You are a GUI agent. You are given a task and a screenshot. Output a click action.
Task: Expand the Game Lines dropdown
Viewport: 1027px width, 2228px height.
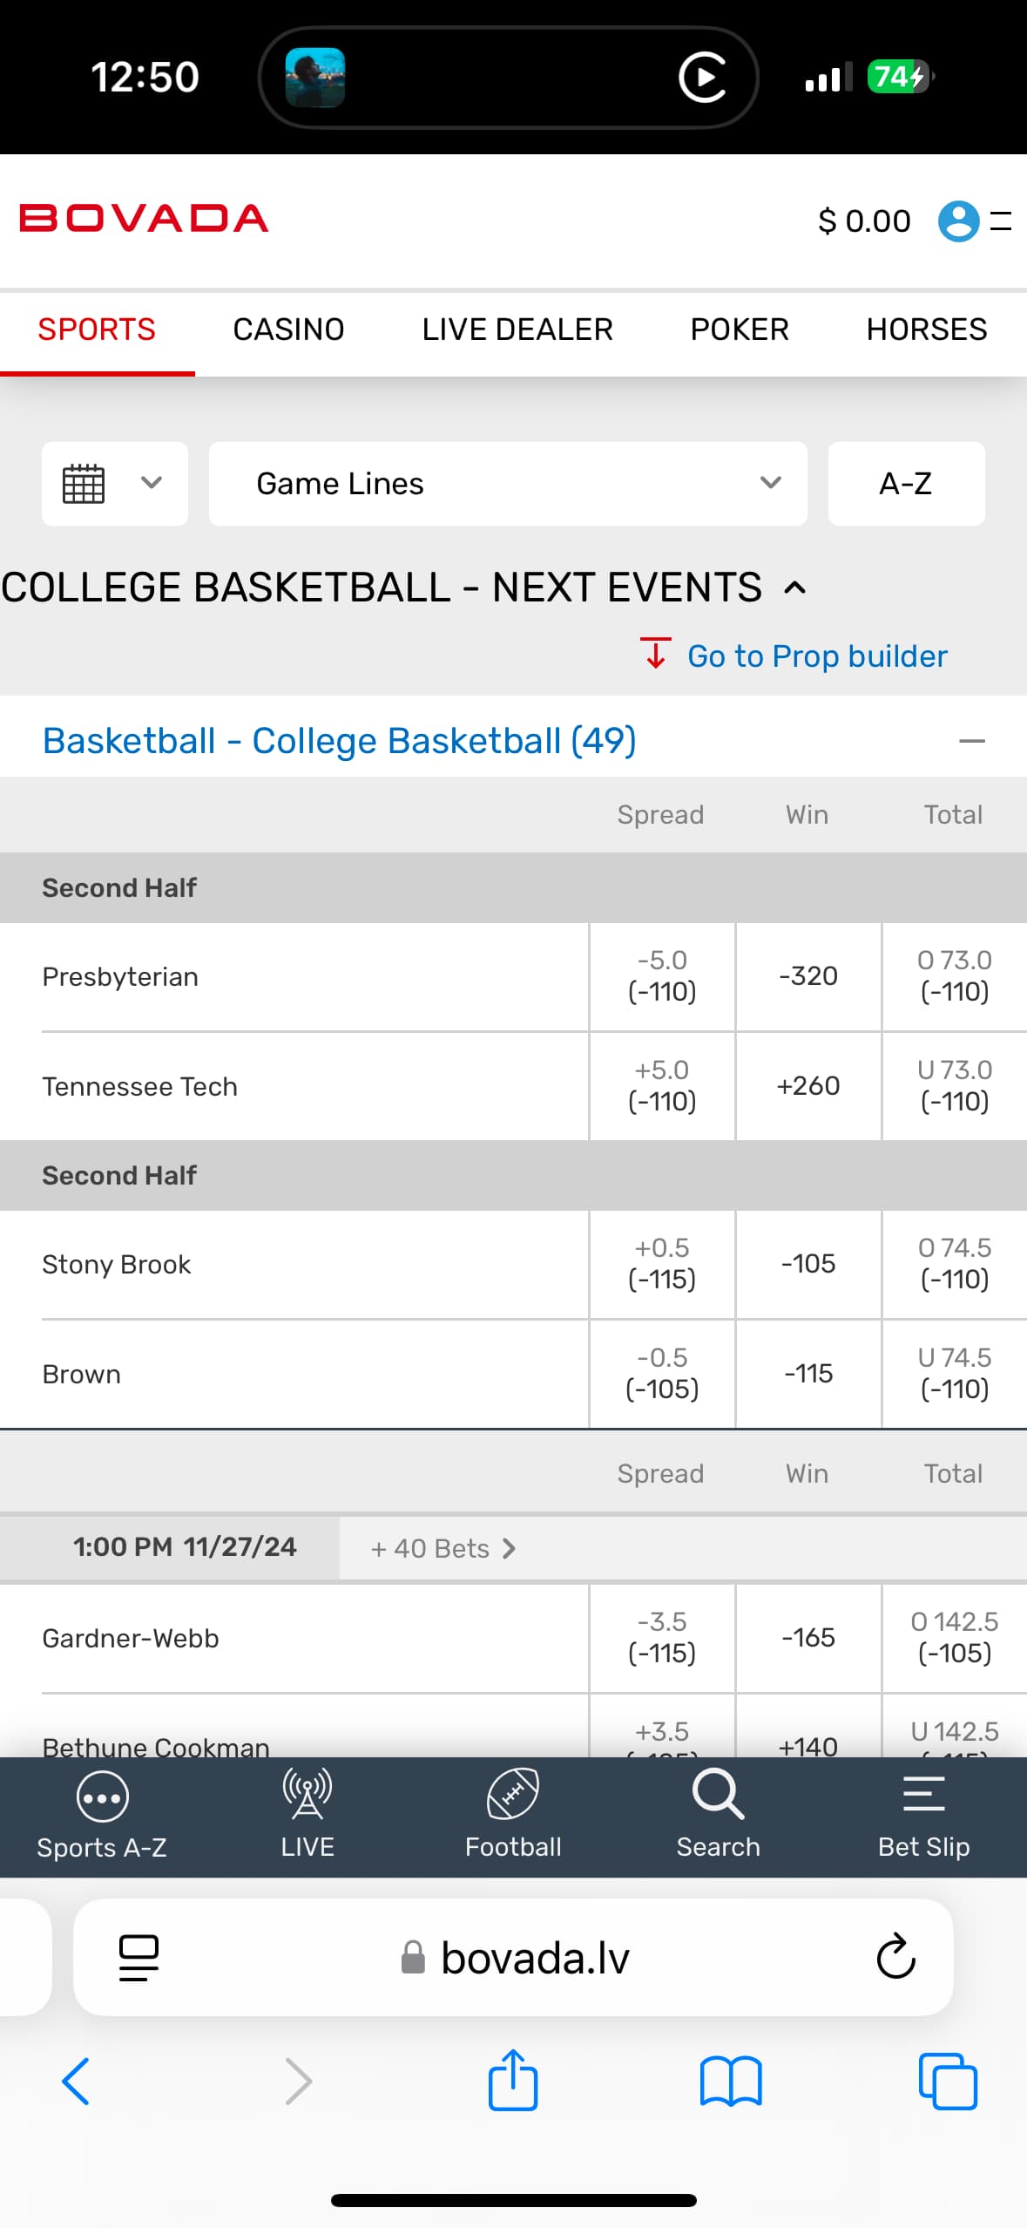(508, 483)
